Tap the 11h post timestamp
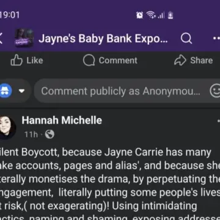 pos(31,134)
